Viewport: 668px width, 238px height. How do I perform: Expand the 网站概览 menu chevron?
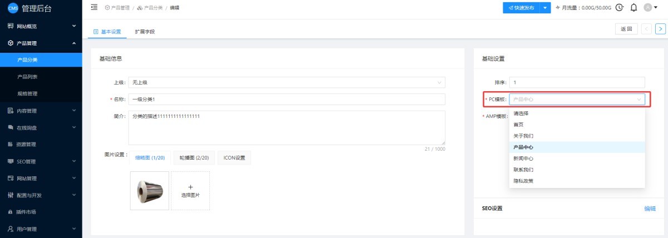[x=74, y=26]
